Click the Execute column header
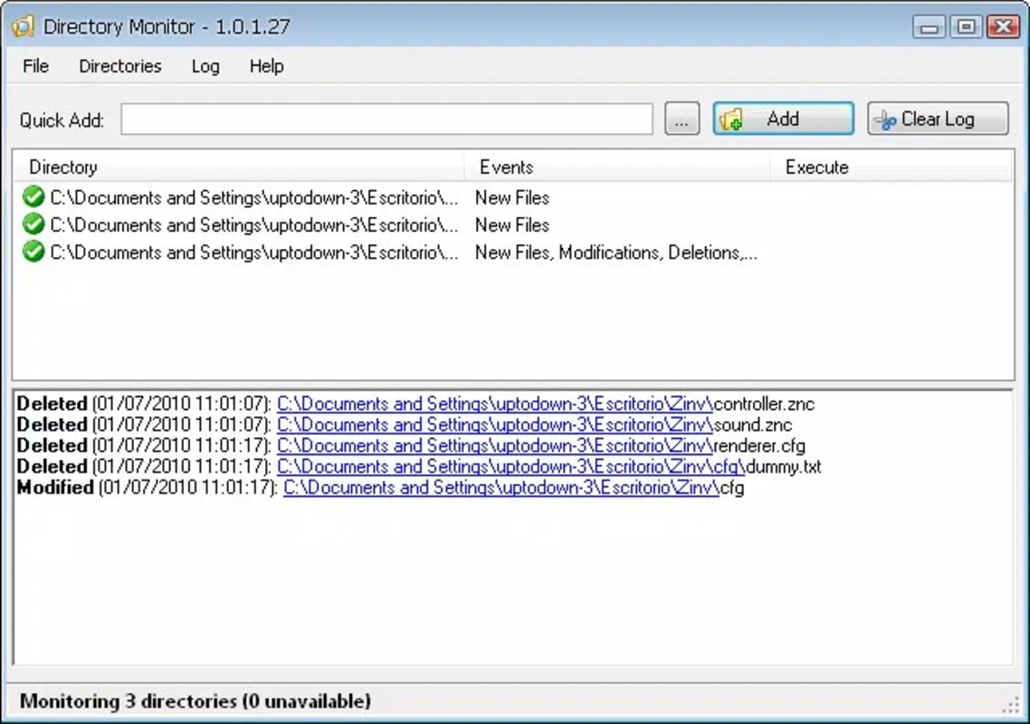The height and width of the screenshot is (724, 1030). 892,167
